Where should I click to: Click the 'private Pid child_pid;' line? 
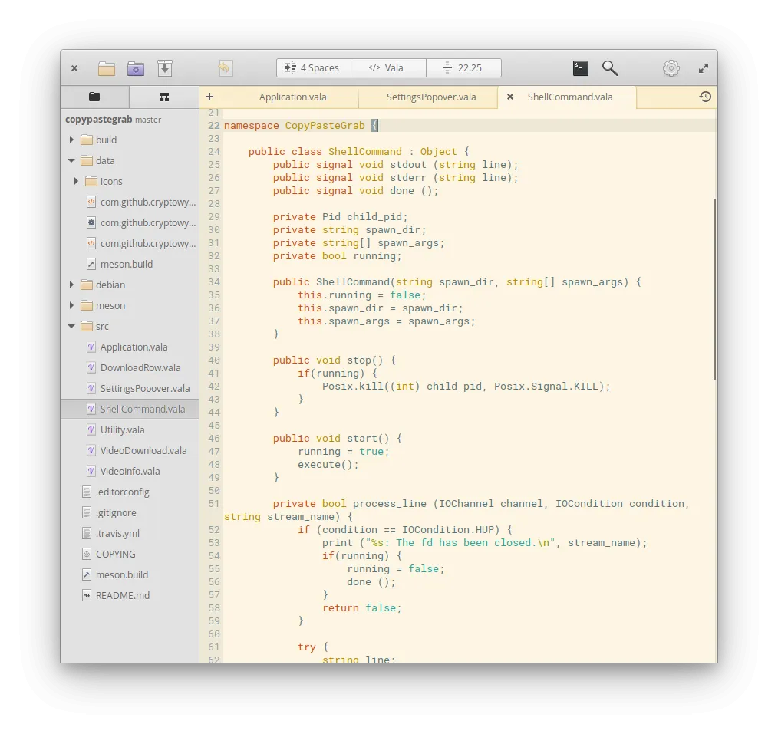(x=340, y=217)
